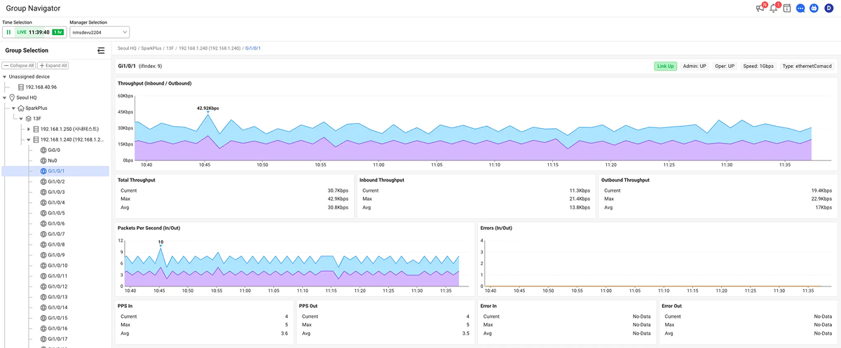Screen dimensions: 841x348
Task: Click the Expand All button
Action: click(53, 65)
